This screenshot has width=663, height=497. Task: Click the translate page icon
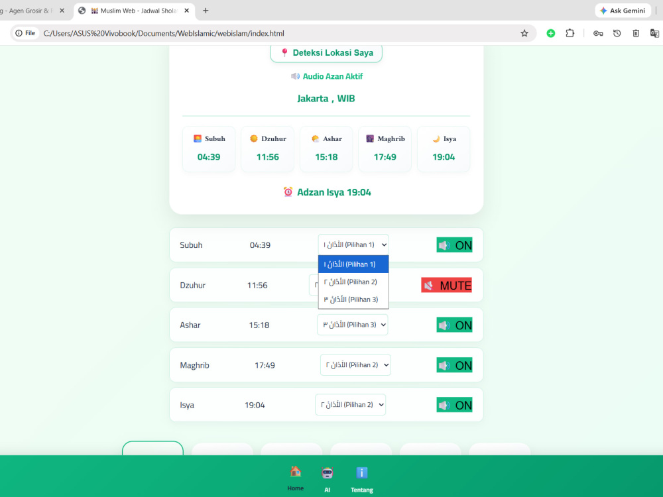point(654,33)
